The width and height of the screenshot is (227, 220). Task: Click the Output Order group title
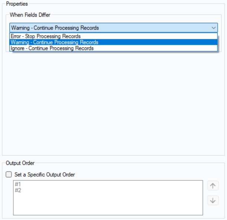[x=20, y=163]
